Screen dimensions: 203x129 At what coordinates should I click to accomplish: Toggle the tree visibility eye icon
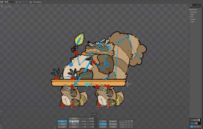191,5
